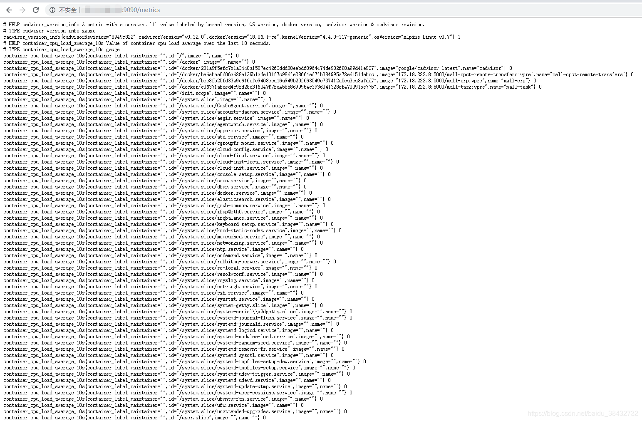Viewport: 642px width, 421px height.
Task: Click the sysstat.service metric row
Action: tap(159, 299)
